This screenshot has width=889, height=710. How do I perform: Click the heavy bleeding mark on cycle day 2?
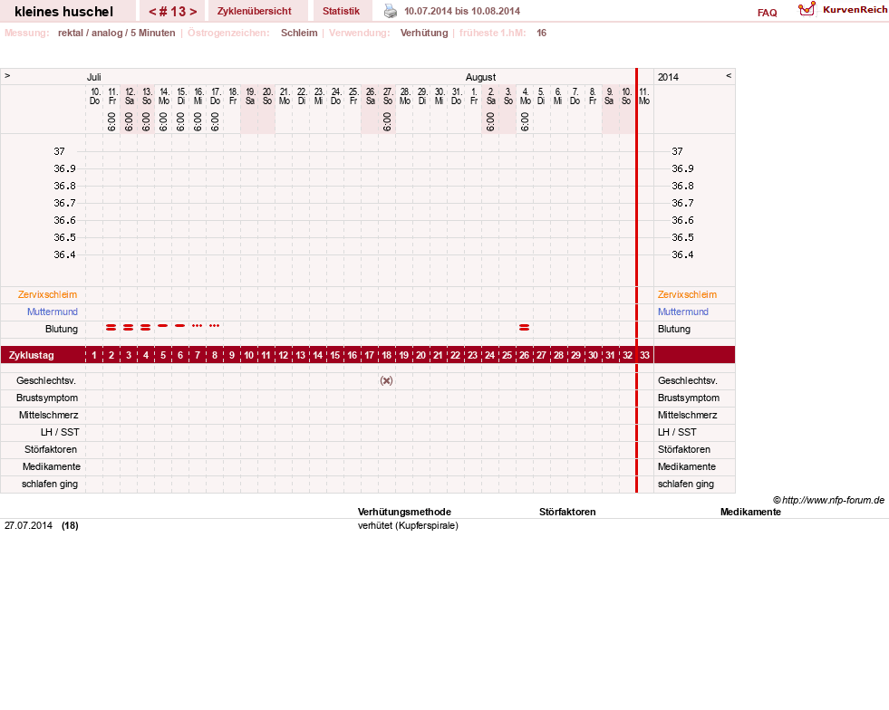[111, 328]
